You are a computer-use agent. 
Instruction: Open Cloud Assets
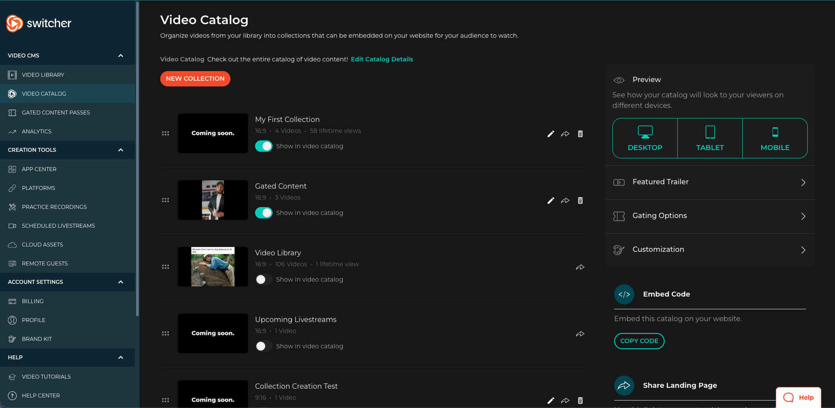68,245
